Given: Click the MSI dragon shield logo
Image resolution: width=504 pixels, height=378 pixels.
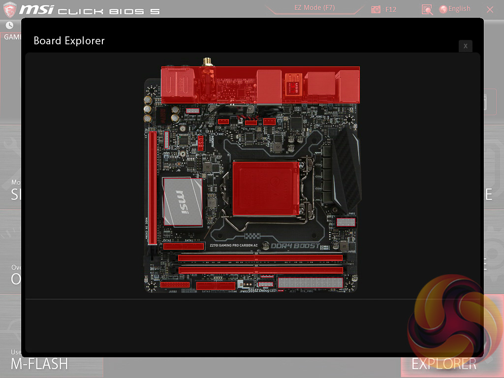Looking at the screenshot, I should (x=10, y=10).
